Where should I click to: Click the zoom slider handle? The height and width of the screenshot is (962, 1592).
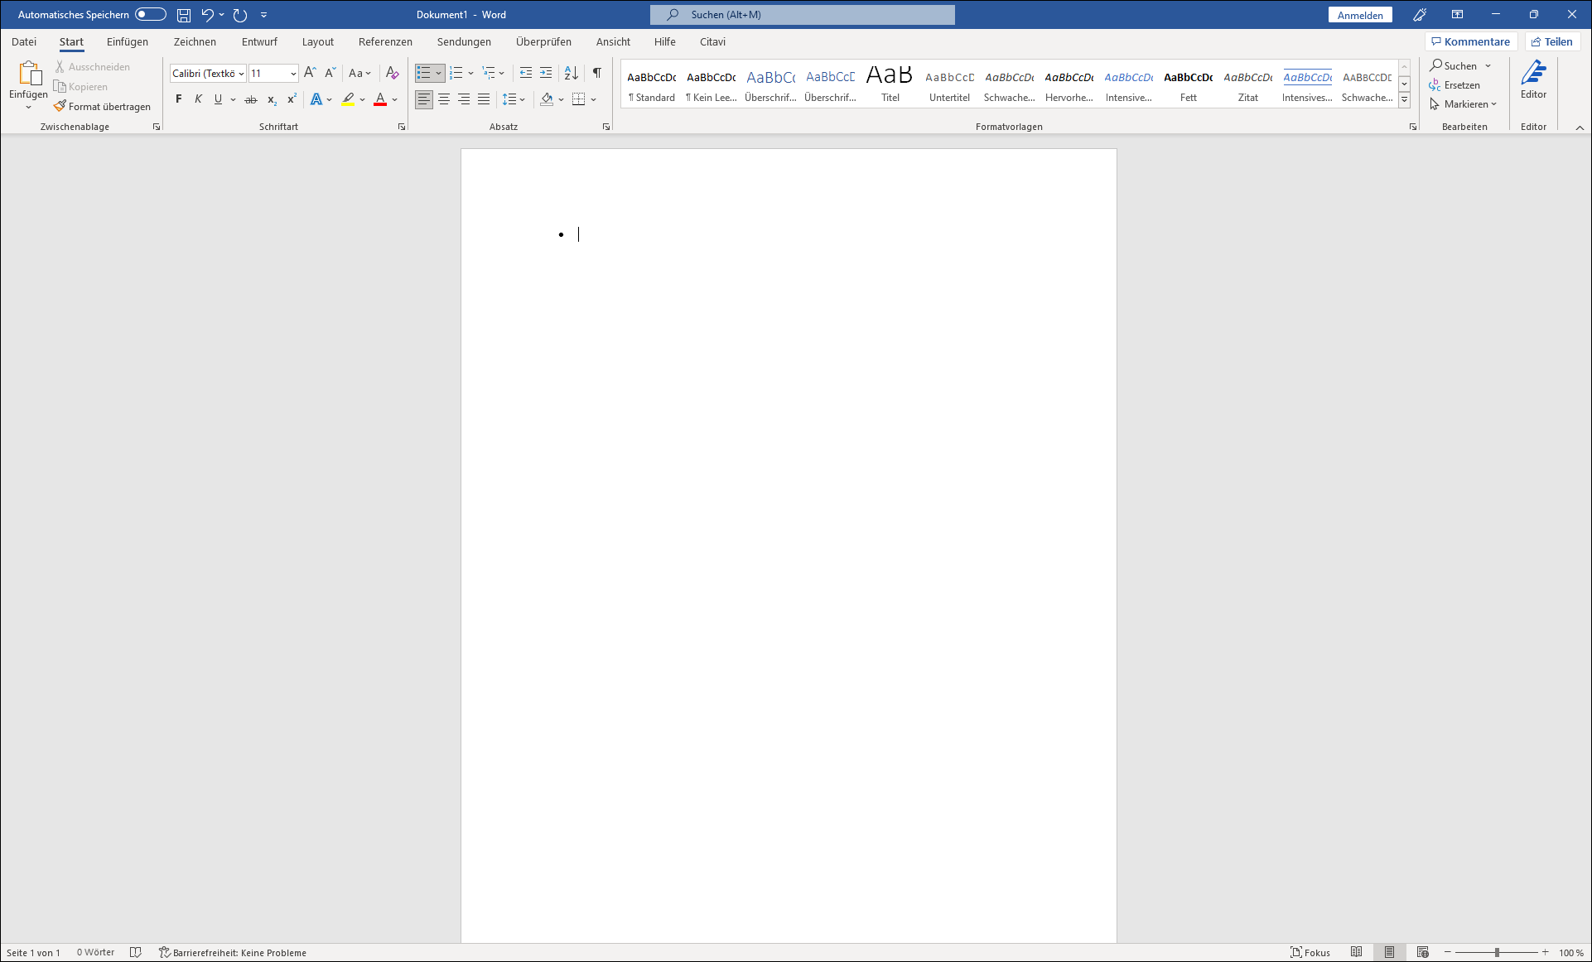[1497, 952]
